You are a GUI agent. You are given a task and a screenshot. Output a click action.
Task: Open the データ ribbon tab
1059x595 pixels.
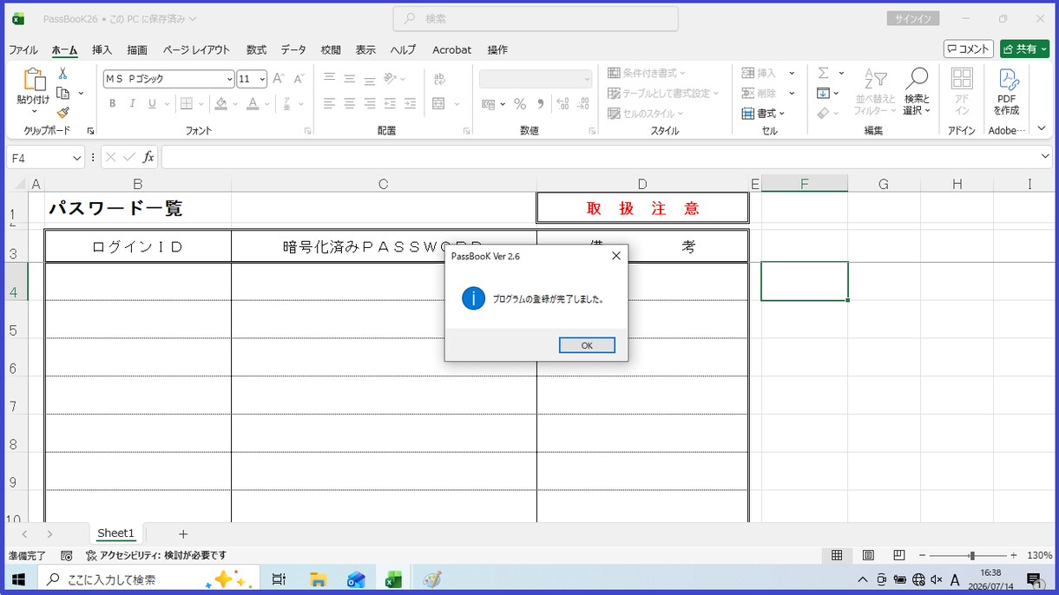pos(293,49)
